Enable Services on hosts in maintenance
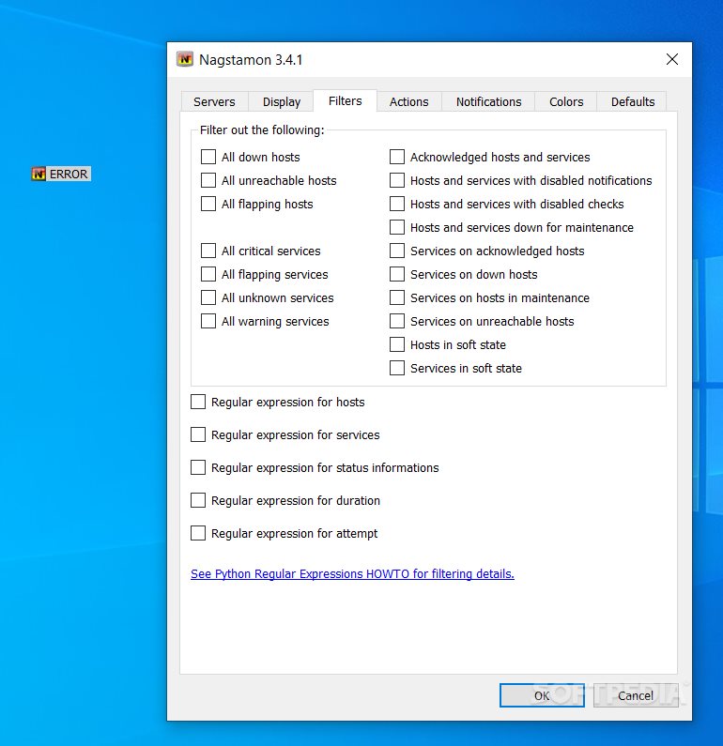This screenshot has width=723, height=746. pos(397,297)
